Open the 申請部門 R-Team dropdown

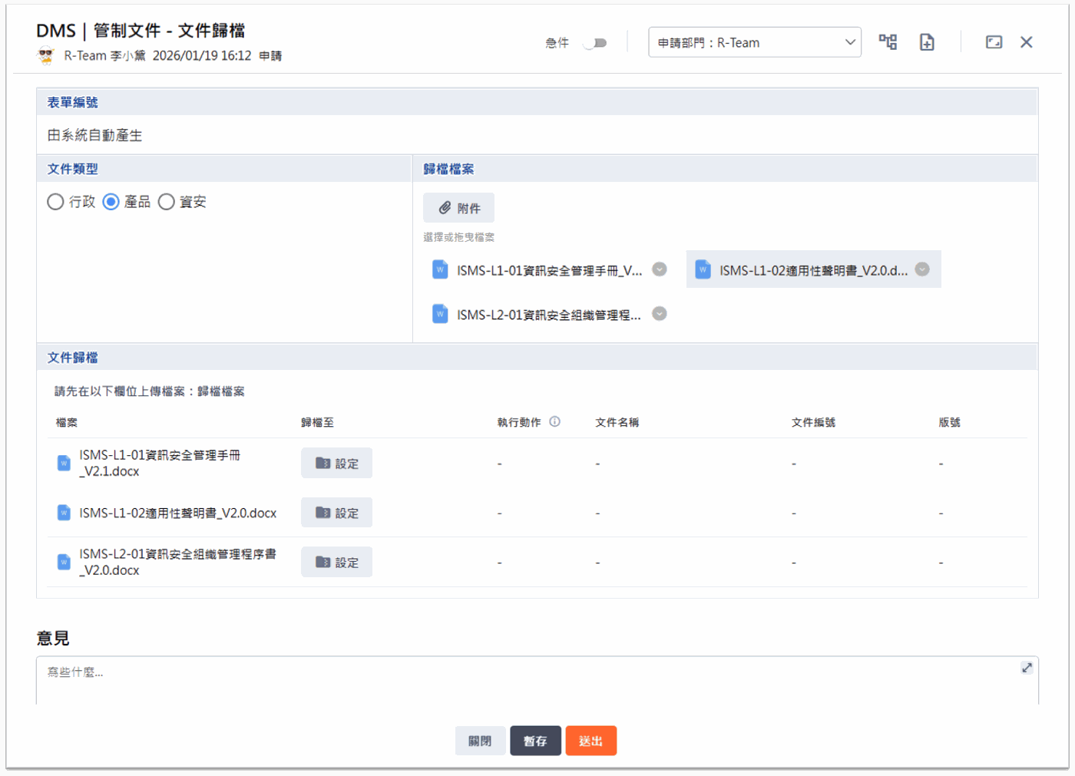tap(754, 42)
